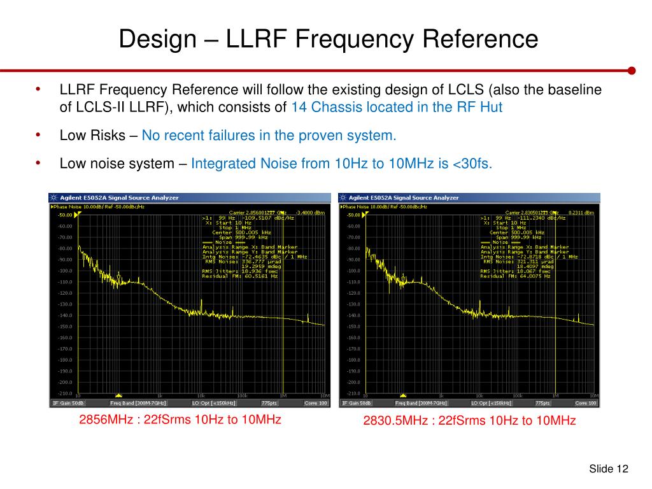Click the '0.2311 dBm' carrier power readout

coord(582,213)
